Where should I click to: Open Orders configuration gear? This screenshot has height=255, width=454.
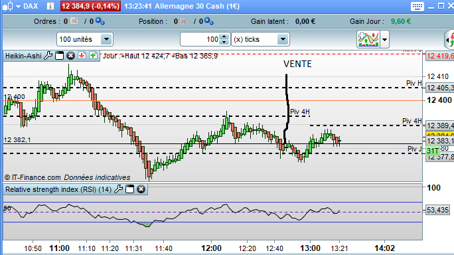100,21
